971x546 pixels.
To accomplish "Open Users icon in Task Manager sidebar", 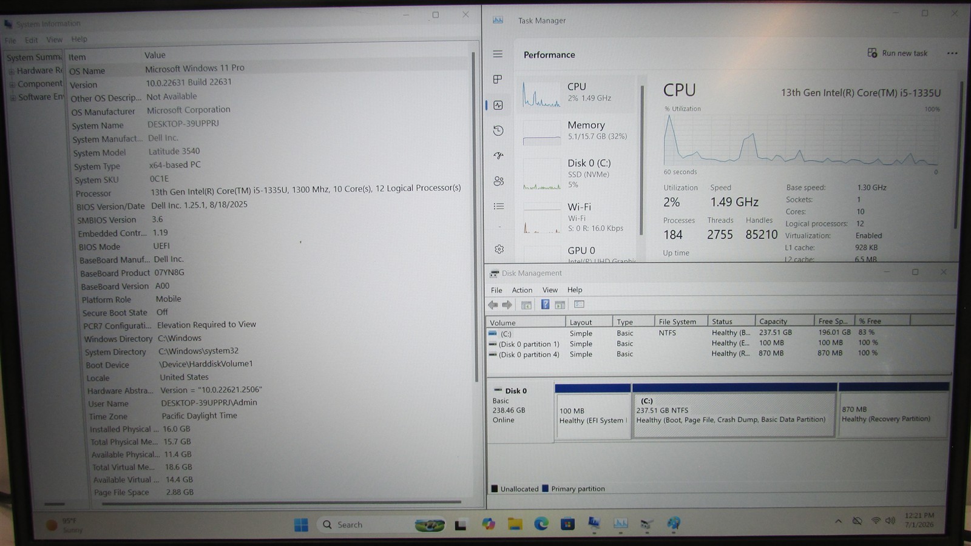I will pos(499,181).
